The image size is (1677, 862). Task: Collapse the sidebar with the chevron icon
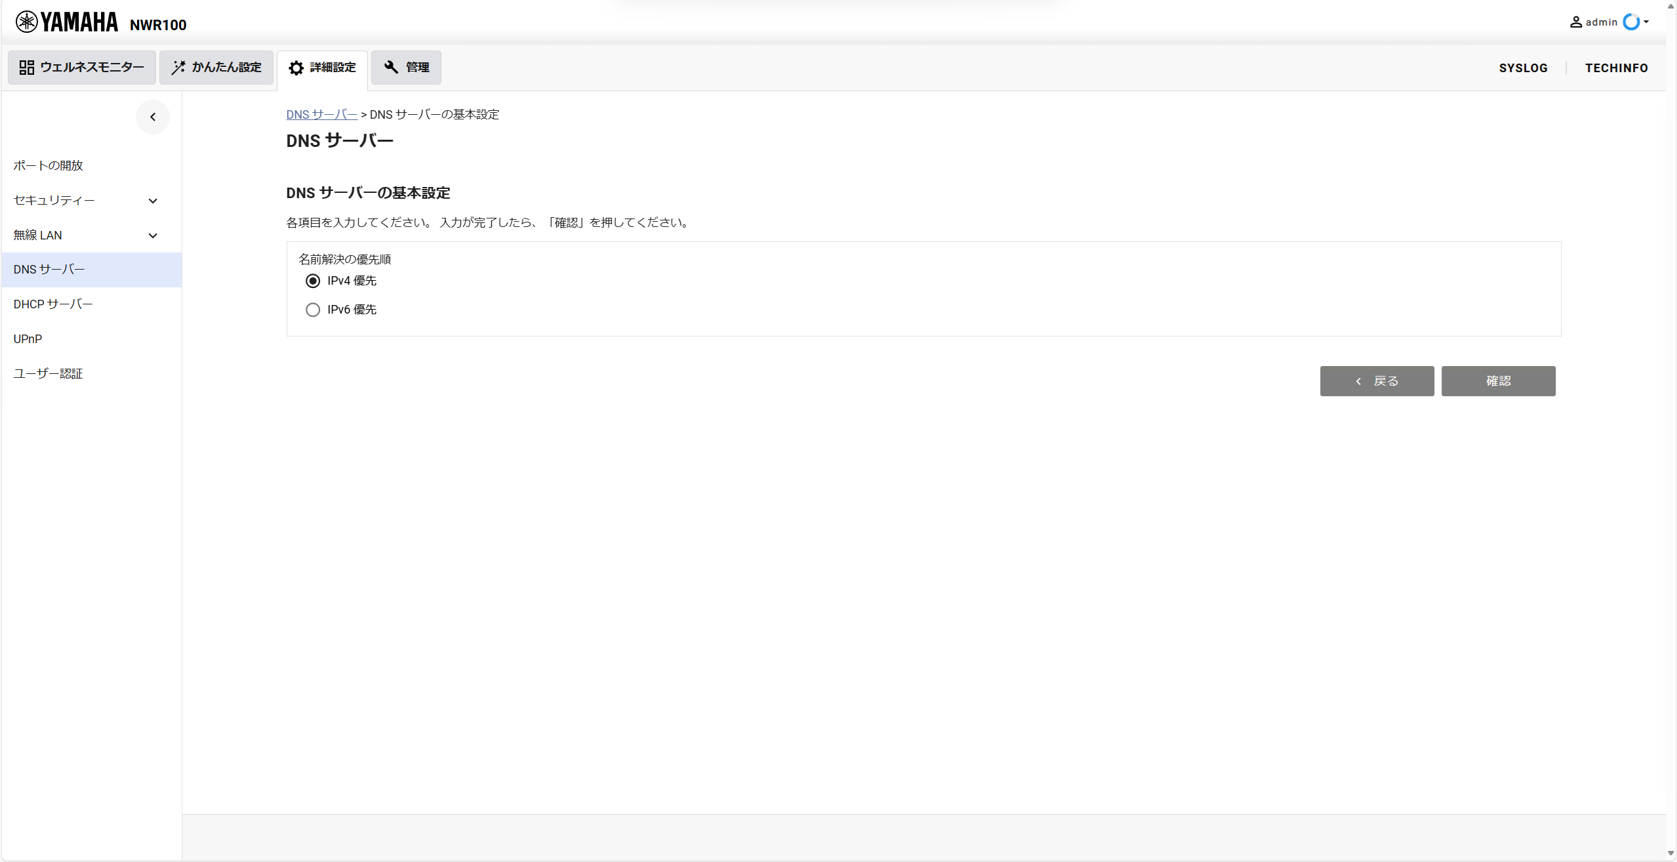(x=153, y=117)
